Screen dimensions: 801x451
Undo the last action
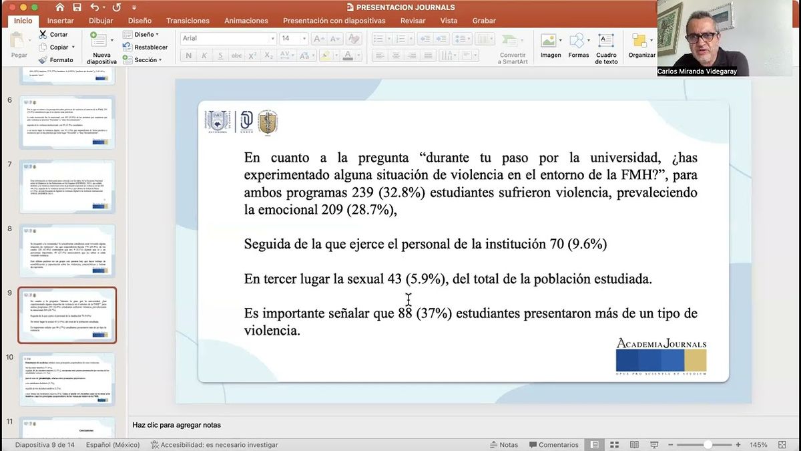[94, 7]
